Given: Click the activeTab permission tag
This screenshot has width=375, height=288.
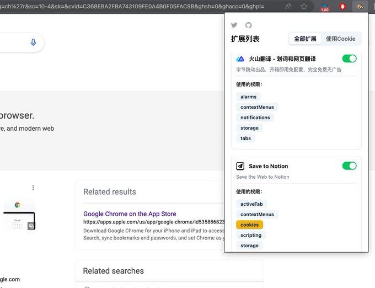Looking at the screenshot, I should [251, 204].
